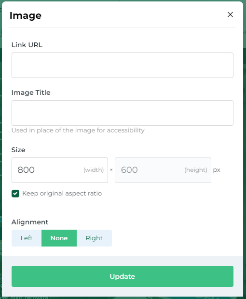
Task: Click the "px" unit text
Action: point(217,170)
